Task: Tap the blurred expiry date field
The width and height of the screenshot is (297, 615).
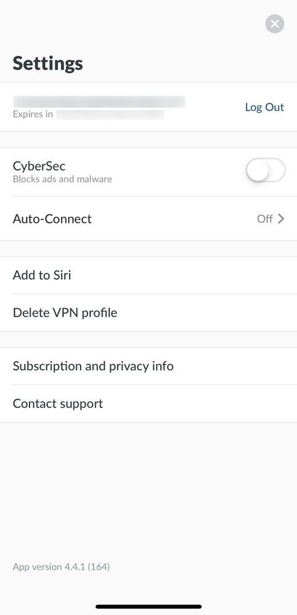Action: coord(110,114)
